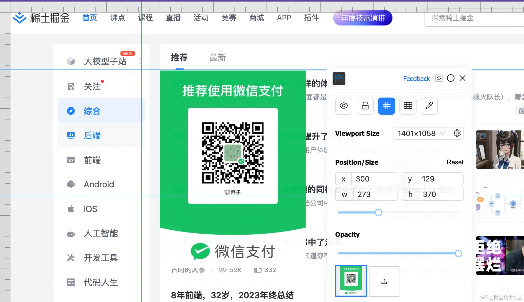Click the upload new image icon
Image resolution: width=524 pixels, height=302 pixels.
pos(384,281)
